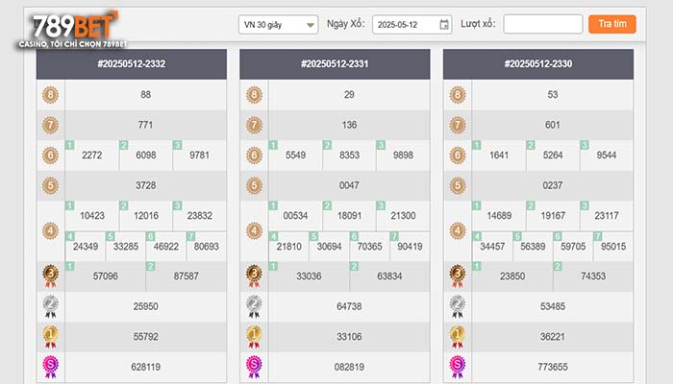Select the #20250512-2332 draw header
673x384 pixels.
pyautogui.click(x=132, y=64)
